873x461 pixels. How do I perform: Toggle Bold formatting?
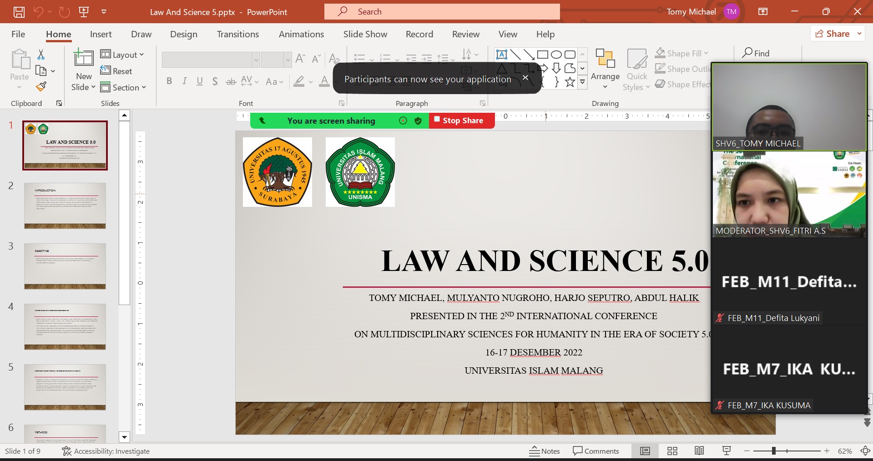click(x=169, y=81)
